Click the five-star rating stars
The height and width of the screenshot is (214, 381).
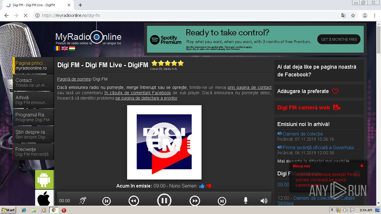[x=168, y=63]
